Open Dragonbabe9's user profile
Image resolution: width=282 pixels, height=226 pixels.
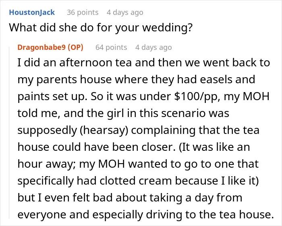[41, 47]
